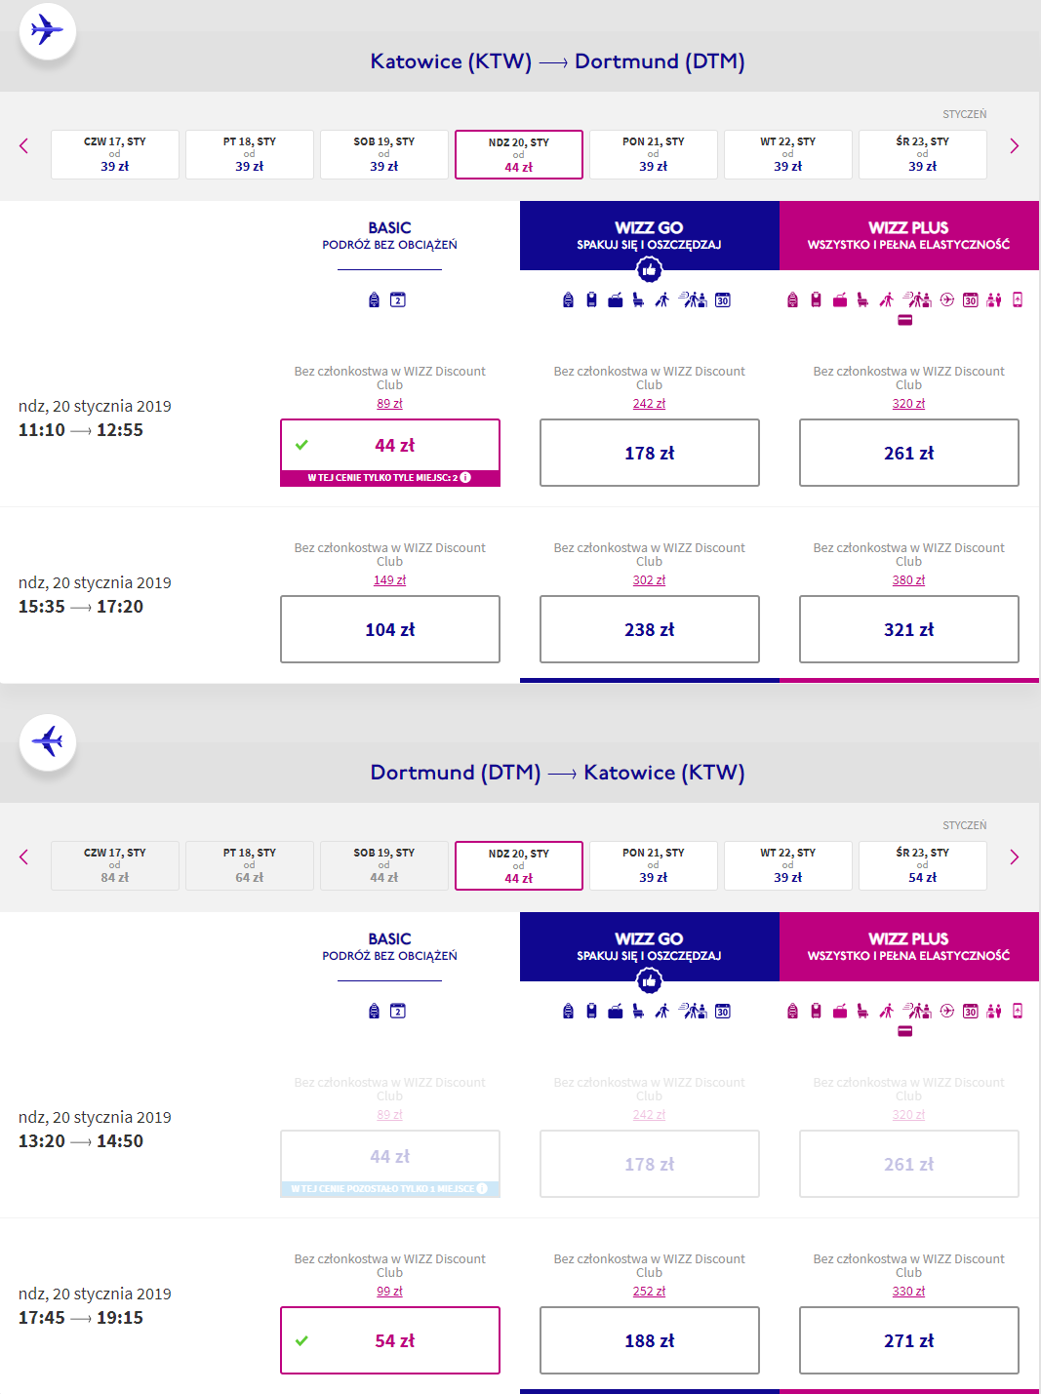The height and width of the screenshot is (1394, 1041).
Task: Click the outbound BASIC calendar '2' icon
Action: click(398, 299)
